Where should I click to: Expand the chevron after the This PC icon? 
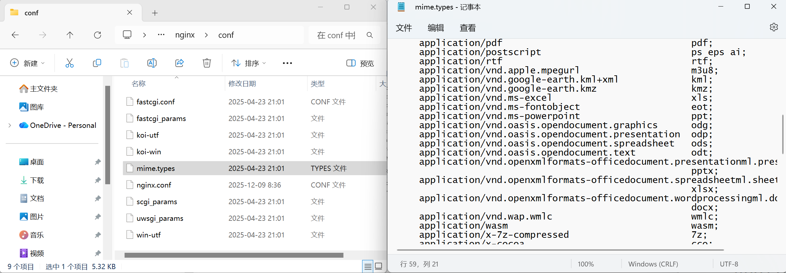(144, 35)
